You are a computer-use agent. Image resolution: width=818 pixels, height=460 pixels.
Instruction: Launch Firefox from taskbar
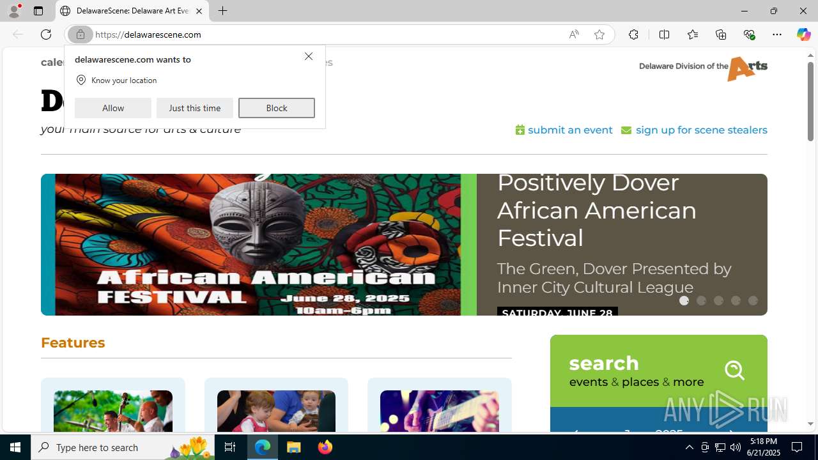coord(325,447)
